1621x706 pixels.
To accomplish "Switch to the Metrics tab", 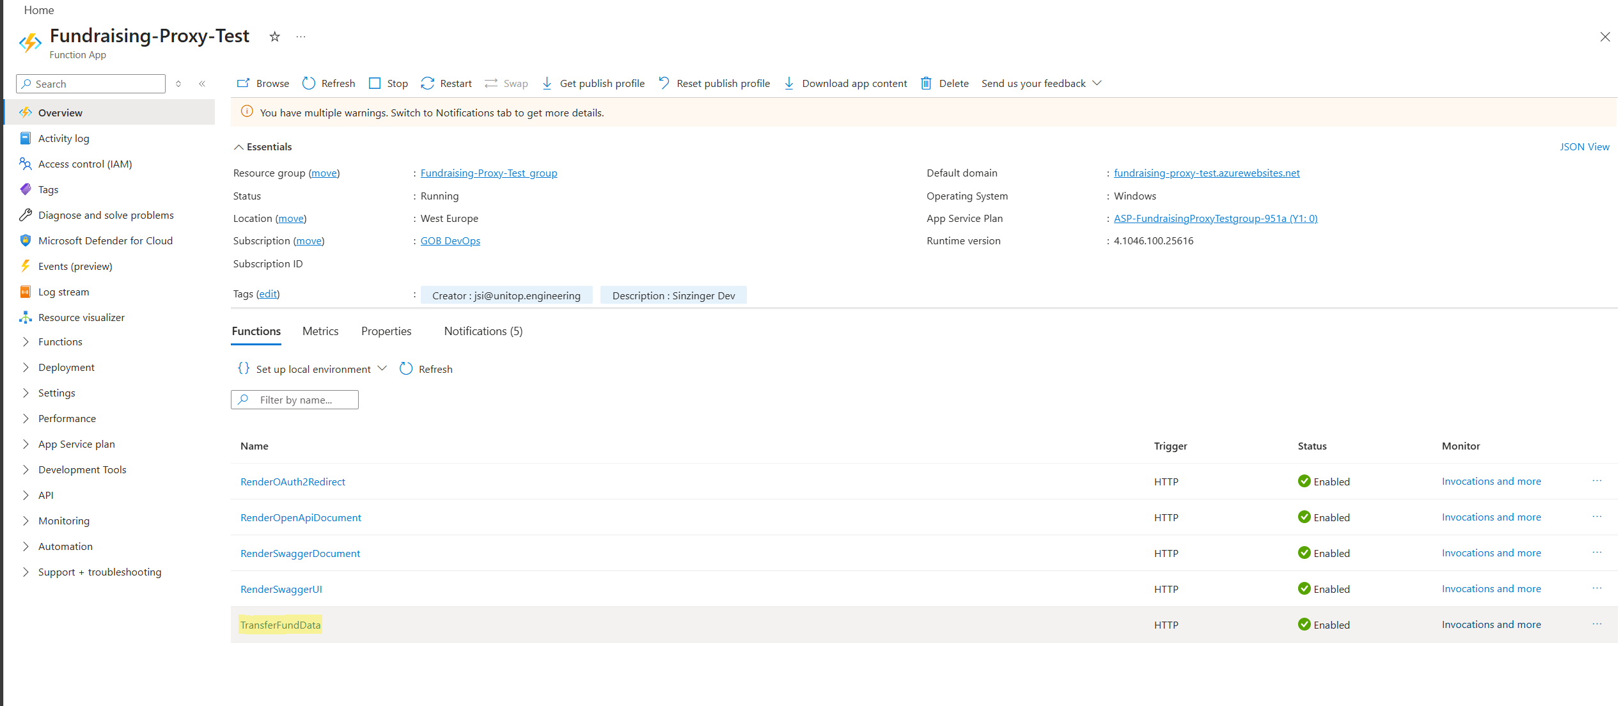I will (x=320, y=331).
